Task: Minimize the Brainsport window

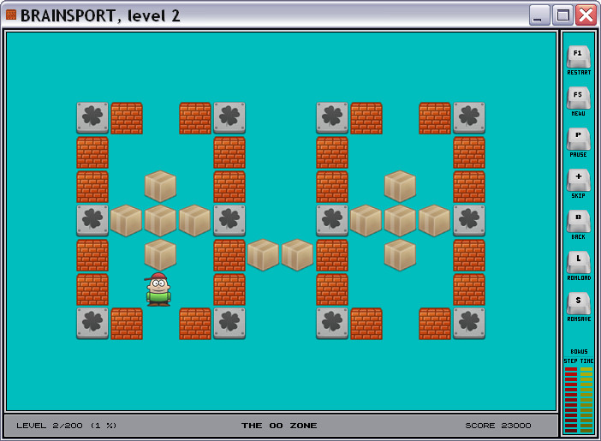Action: pyautogui.click(x=539, y=15)
